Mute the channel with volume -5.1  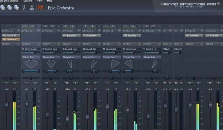click(x=128, y=83)
